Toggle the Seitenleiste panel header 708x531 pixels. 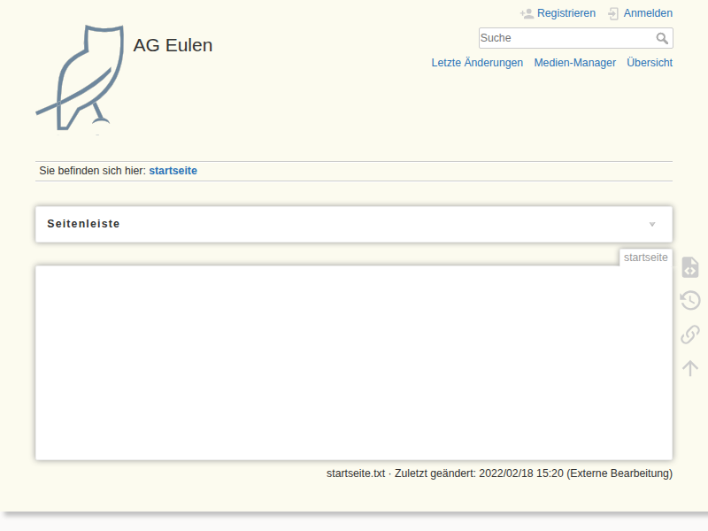click(x=84, y=224)
